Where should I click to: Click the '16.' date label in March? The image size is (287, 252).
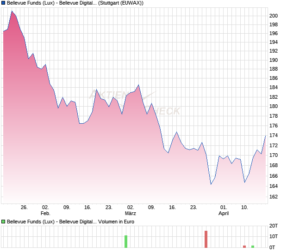172,208
